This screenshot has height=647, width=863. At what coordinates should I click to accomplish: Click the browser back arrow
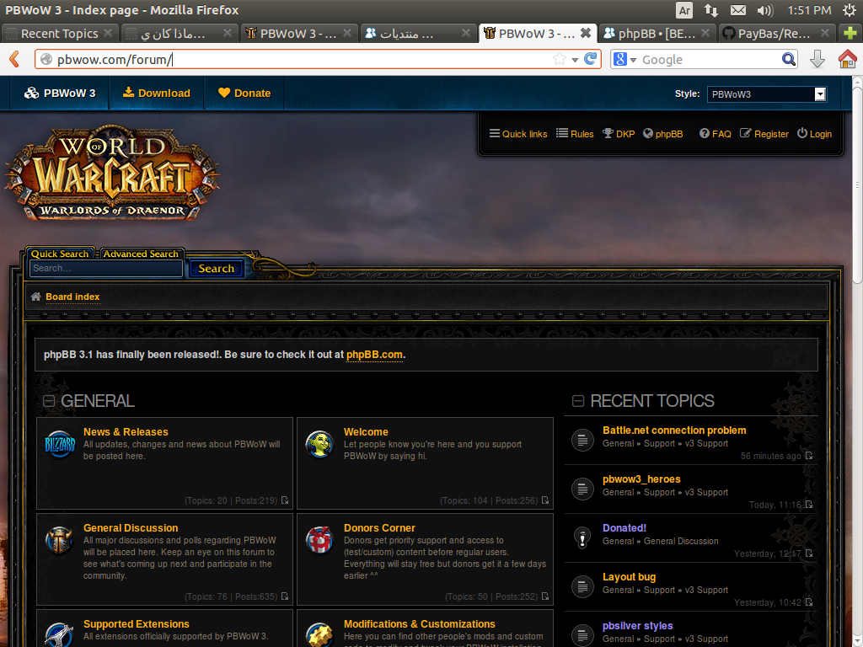tap(14, 59)
